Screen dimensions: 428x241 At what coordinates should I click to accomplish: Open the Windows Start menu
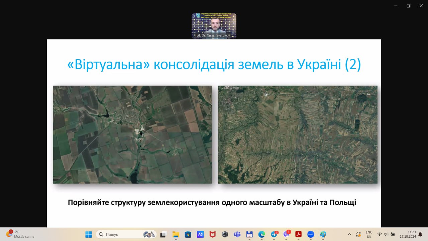click(x=89, y=234)
